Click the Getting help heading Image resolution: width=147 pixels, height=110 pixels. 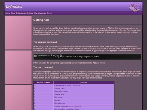point(41,20)
